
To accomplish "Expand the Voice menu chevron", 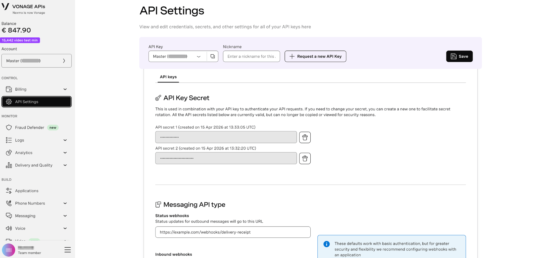I will tap(65, 228).
